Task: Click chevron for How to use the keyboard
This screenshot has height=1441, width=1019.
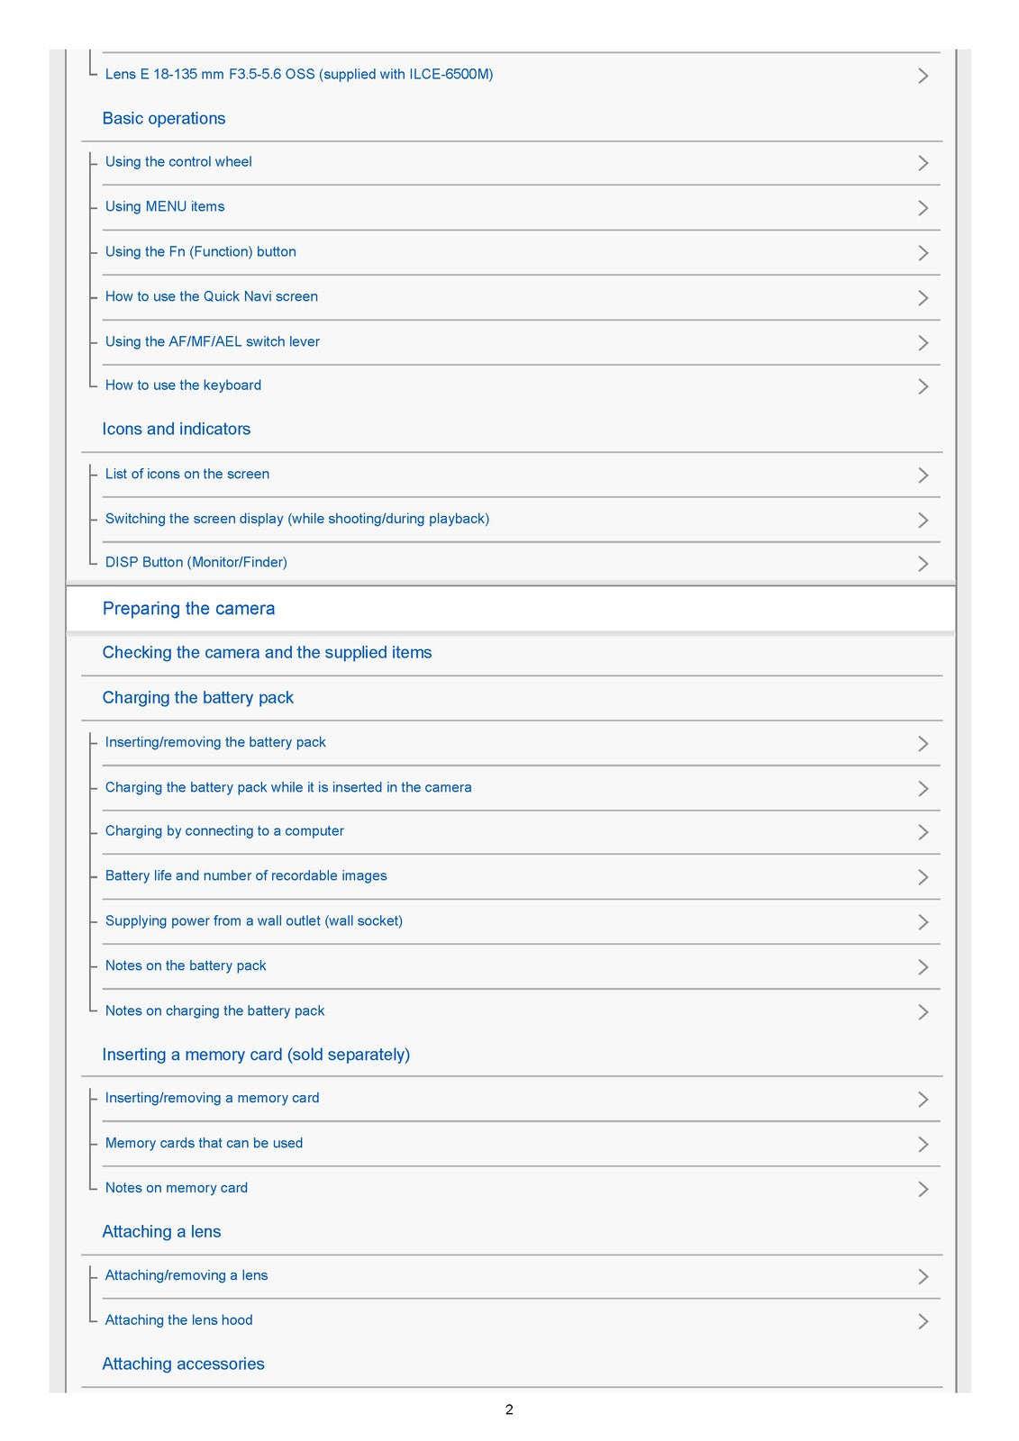Action: pos(923,386)
